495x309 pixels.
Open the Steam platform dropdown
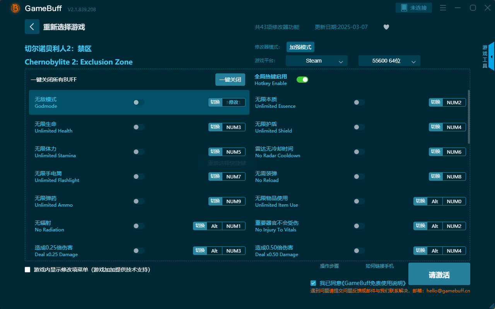[316, 61]
